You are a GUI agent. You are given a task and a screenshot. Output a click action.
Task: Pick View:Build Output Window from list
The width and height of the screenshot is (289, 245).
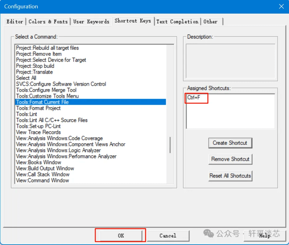coord(45,168)
